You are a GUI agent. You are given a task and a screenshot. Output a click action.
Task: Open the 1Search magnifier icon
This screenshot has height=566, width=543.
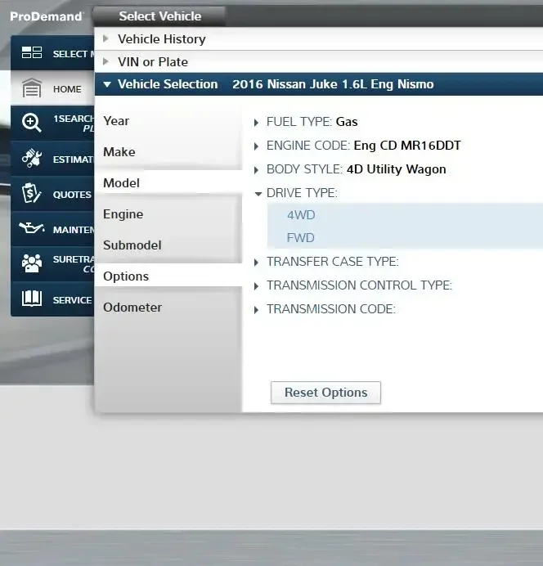click(31, 123)
